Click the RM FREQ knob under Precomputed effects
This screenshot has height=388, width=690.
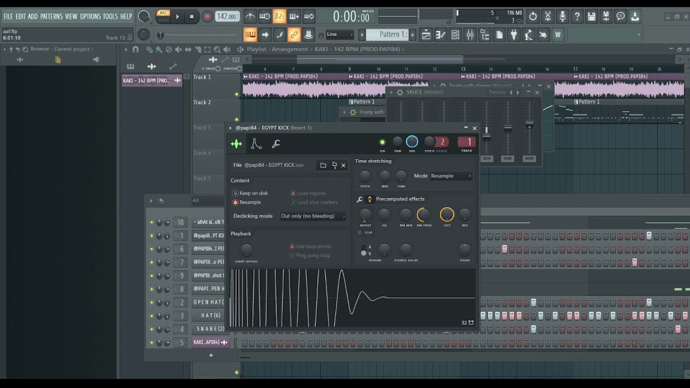coord(424,214)
